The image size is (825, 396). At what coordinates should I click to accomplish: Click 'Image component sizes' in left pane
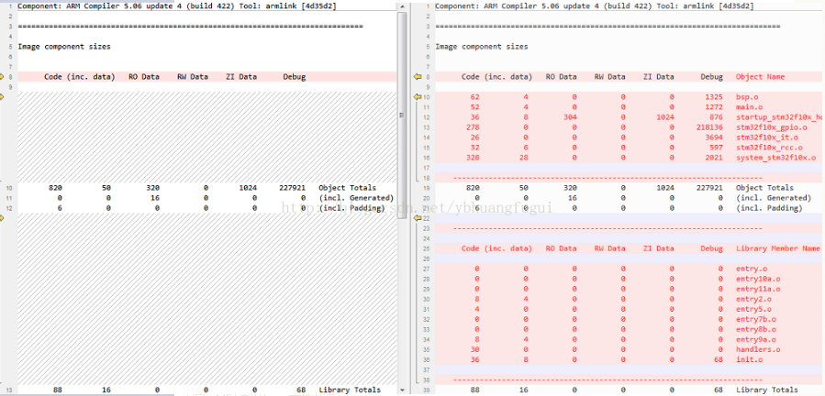click(x=64, y=47)
